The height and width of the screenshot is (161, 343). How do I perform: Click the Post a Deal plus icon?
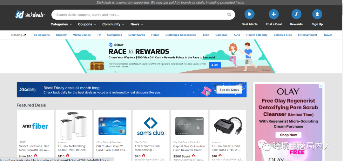(x=274, y=14)
